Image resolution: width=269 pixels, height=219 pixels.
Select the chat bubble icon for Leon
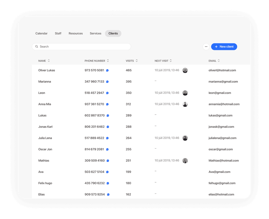tap(107, 93)
